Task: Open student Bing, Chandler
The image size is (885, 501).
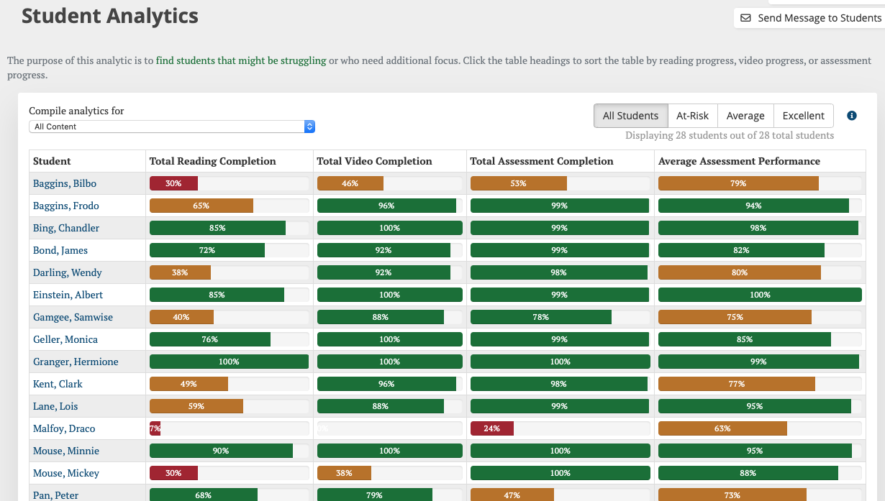Action: point(66,228)
